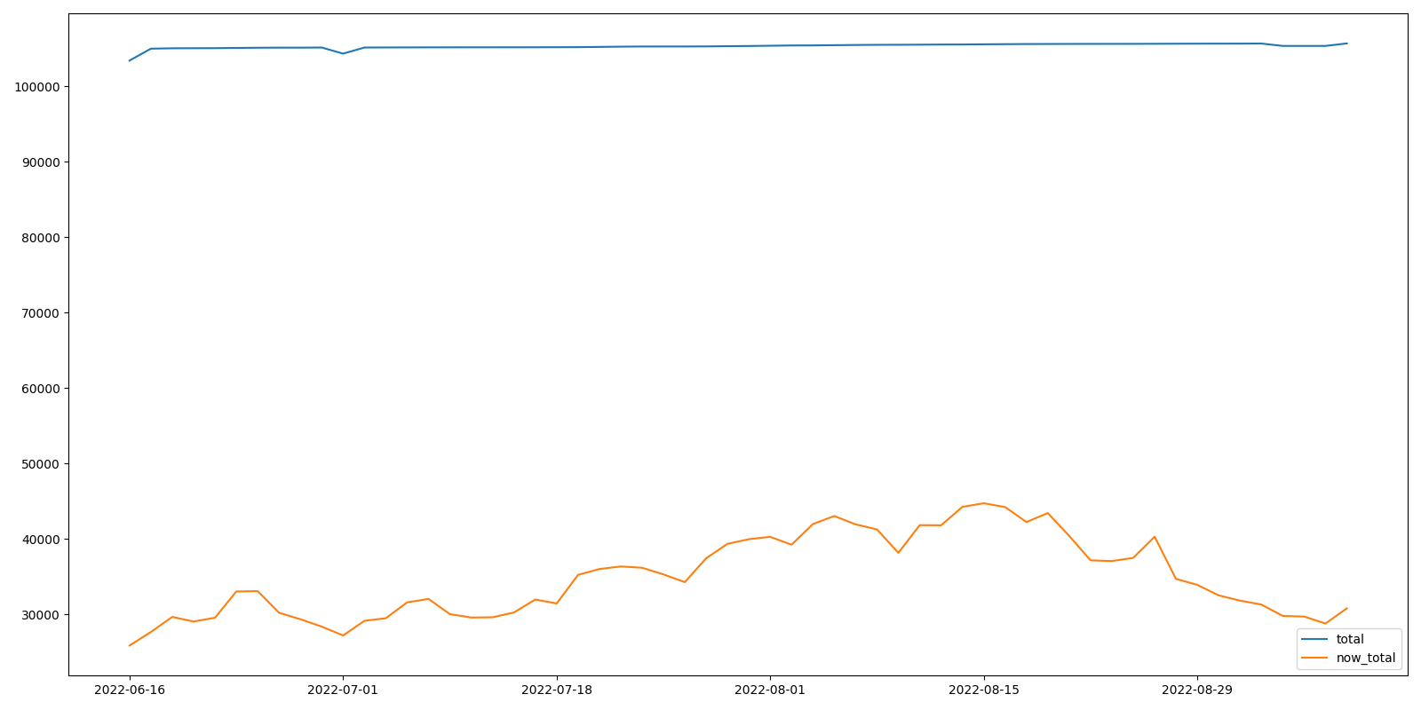Click the 'now_total' legend label

pos(1366,659)
